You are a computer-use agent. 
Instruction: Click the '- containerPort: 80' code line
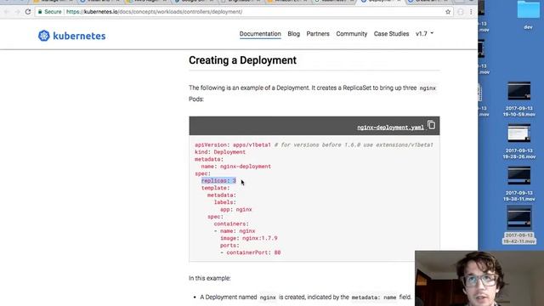(x=251, y=252)
